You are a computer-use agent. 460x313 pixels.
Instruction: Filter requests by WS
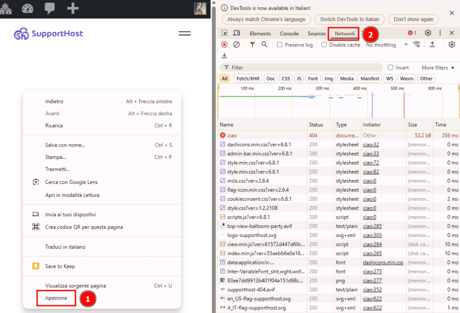(389, 78)
